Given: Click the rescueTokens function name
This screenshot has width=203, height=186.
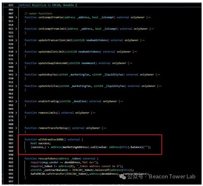Looking at the screenshot, I should [x=48, y=158].
